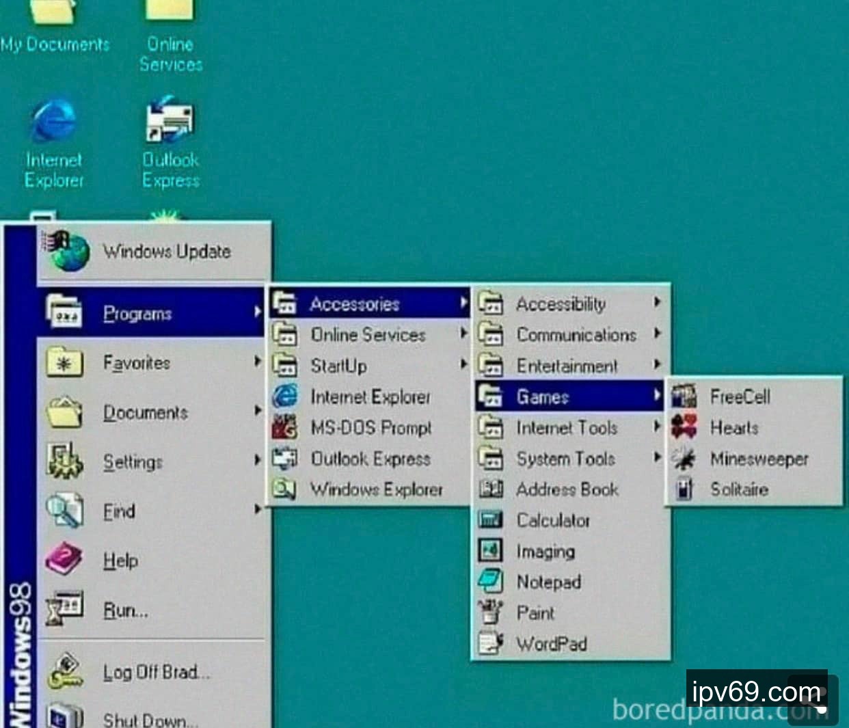Click the Hearts game icon
849x728 pixels.
[684, 427]
